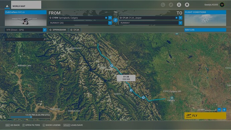Expand the departure airport dropdown

pos(110,18)
